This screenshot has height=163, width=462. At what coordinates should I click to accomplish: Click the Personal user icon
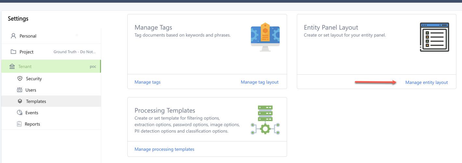coord(13,36)
